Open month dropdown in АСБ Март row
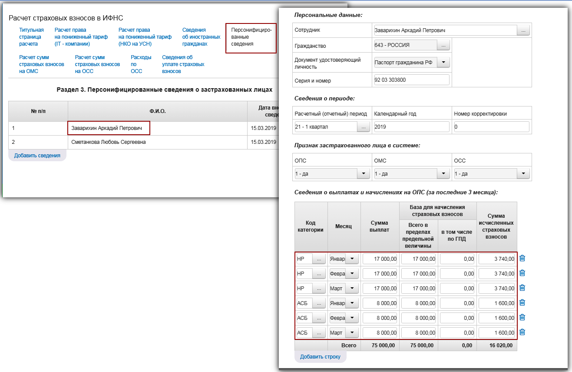The width and height of the screenshot is (572, 372). 352,333
